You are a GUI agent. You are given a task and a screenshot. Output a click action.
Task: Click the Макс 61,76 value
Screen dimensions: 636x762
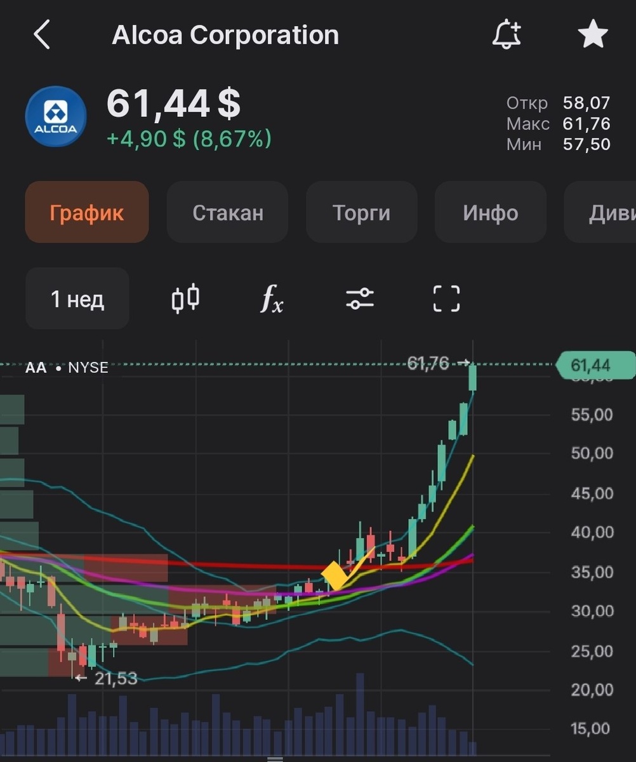tap(586, 123)
